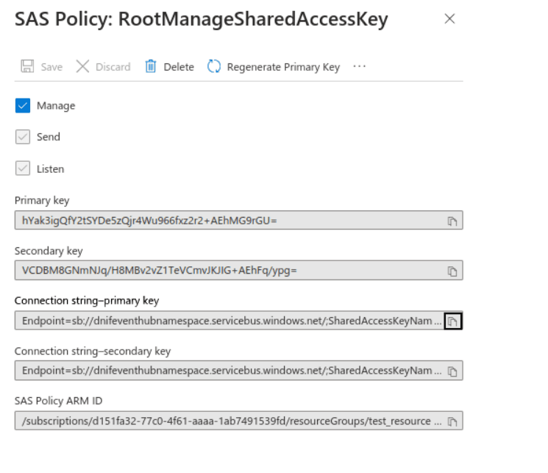
Task: Copy the Connection string–primary key
Action: pos(453,321)
